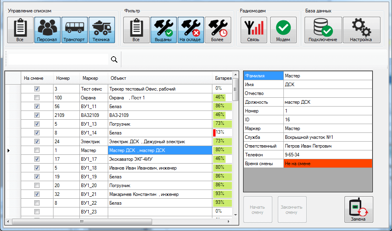This screenshot has height=231, width=392.
Task: Check shift checkbox for ВУ1_20 Погрузчик
Action: coord(37,186)
